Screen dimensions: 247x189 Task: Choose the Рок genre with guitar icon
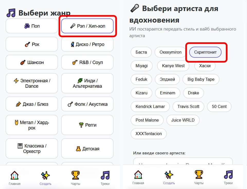32,44
